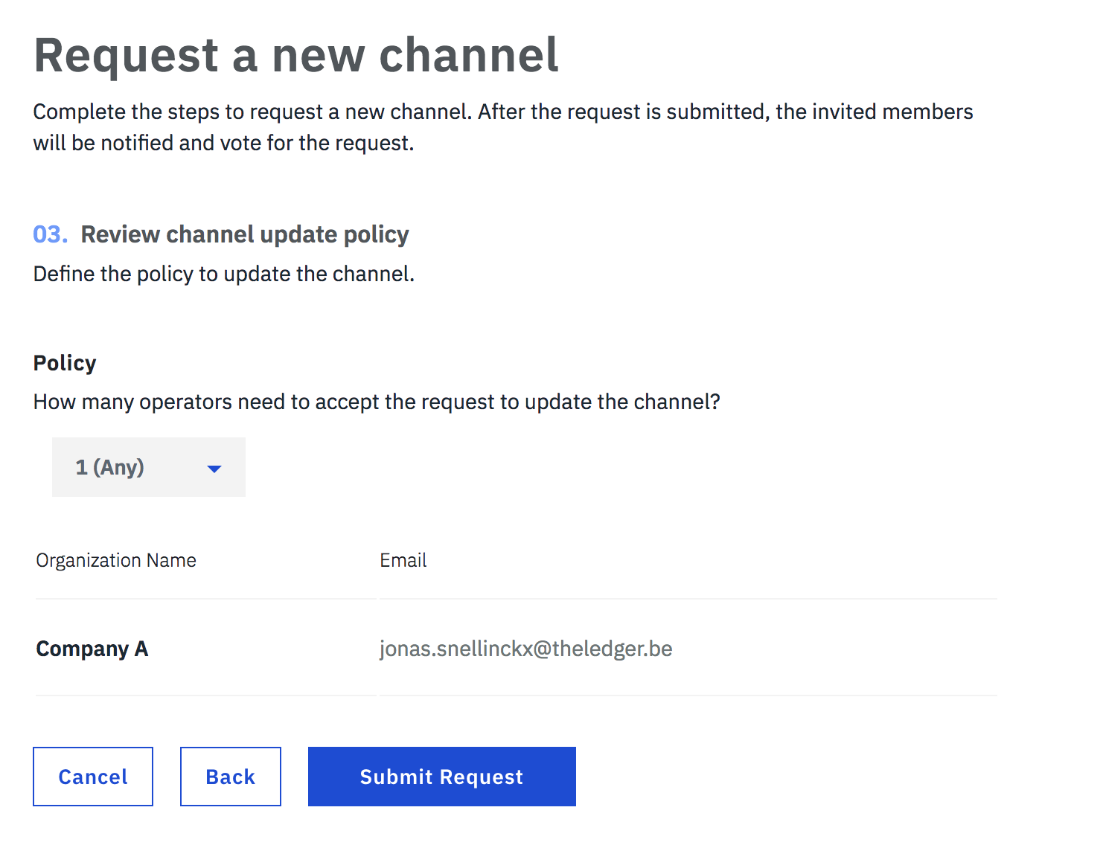Click the "Review channel update policy" step title
1106x845 pixels.
pos(245,234)
